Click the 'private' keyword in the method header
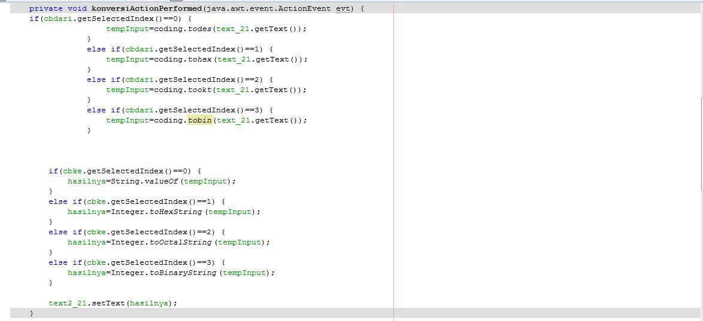703x321 pixels. [46, 8]
